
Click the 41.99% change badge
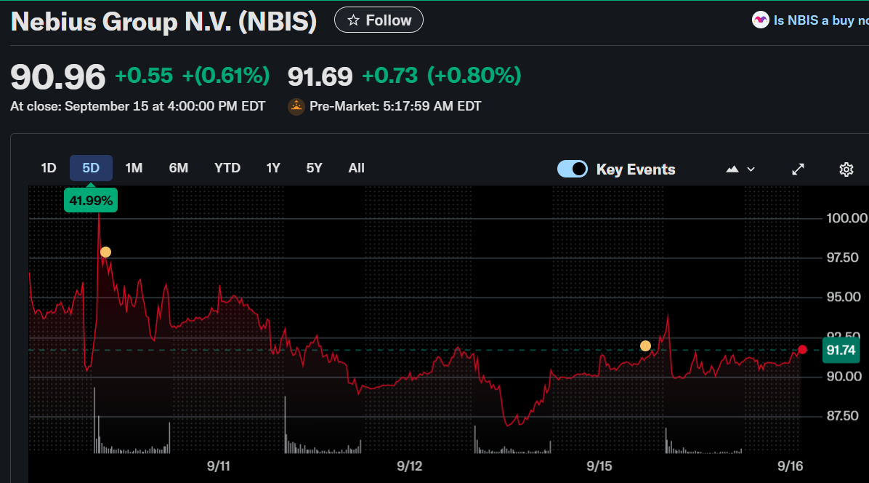click(90, 200)
